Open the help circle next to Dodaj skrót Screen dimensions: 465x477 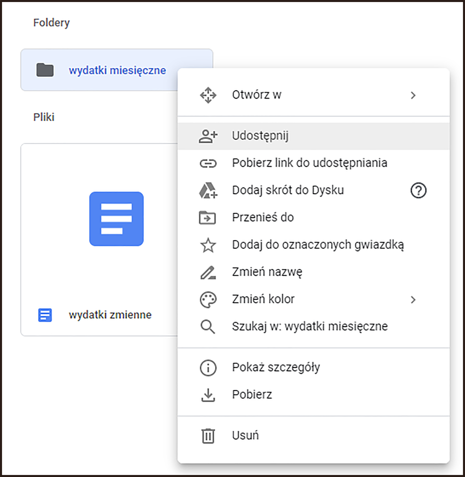click(x=418, y=191)
